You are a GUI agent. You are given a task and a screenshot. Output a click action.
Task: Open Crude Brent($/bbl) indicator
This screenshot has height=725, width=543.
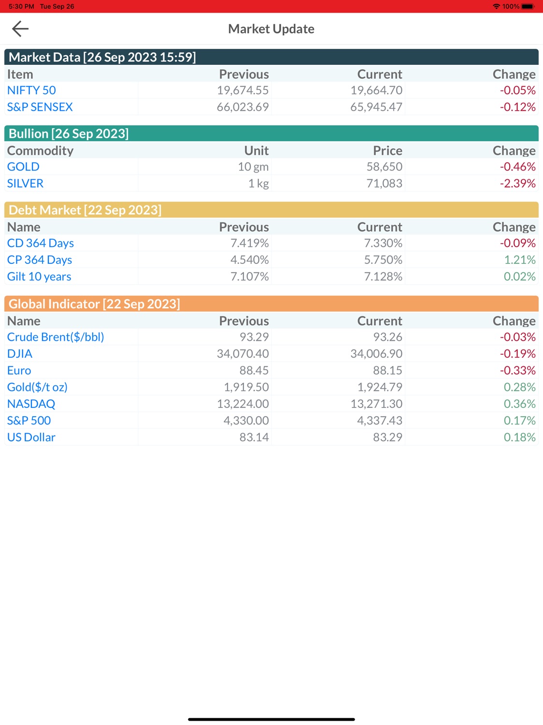point(56,337)
